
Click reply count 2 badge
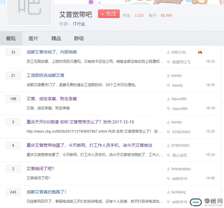[13, 169]
